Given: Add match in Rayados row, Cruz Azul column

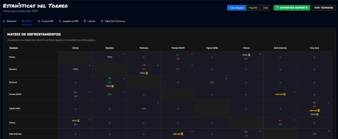Looking at the screenshot, I should (314, 70).
